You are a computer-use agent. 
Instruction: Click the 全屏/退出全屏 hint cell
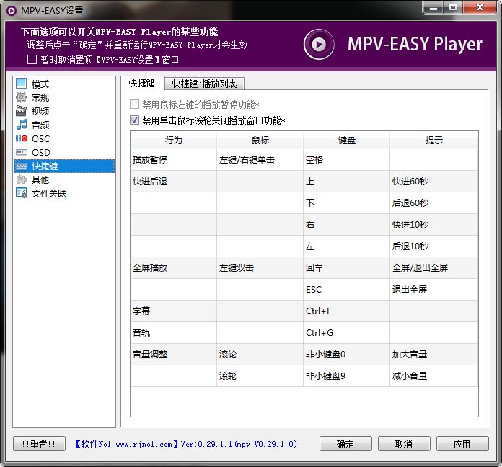pos(433,267)
